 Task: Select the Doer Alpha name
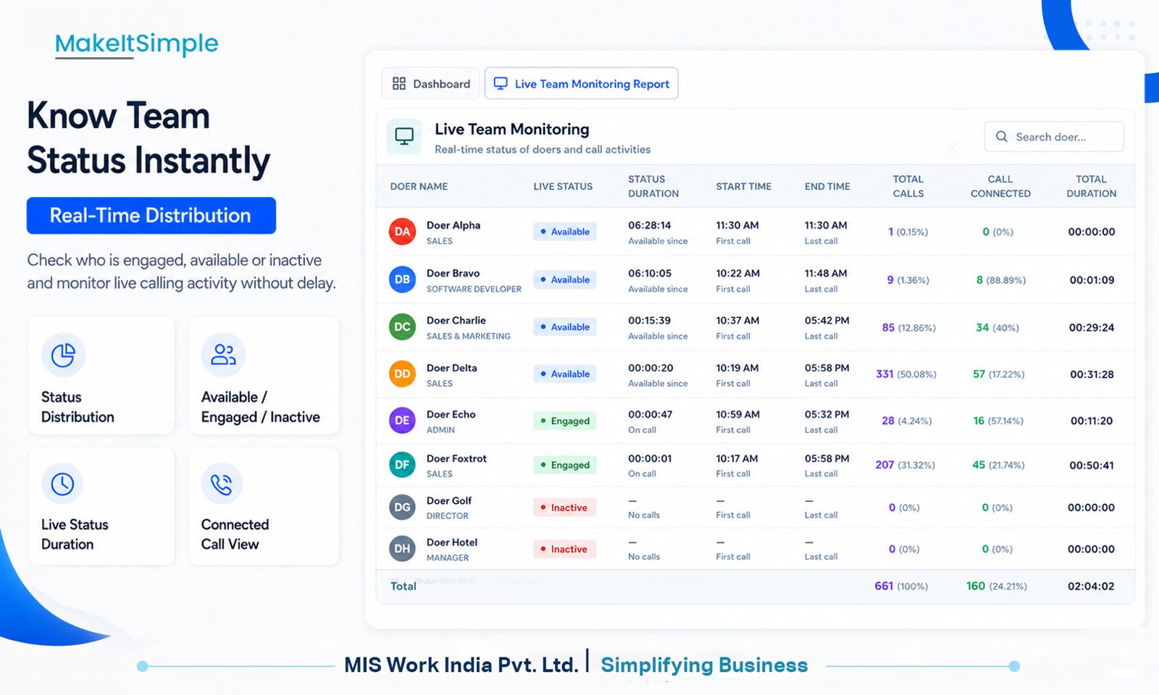point(453,225)
